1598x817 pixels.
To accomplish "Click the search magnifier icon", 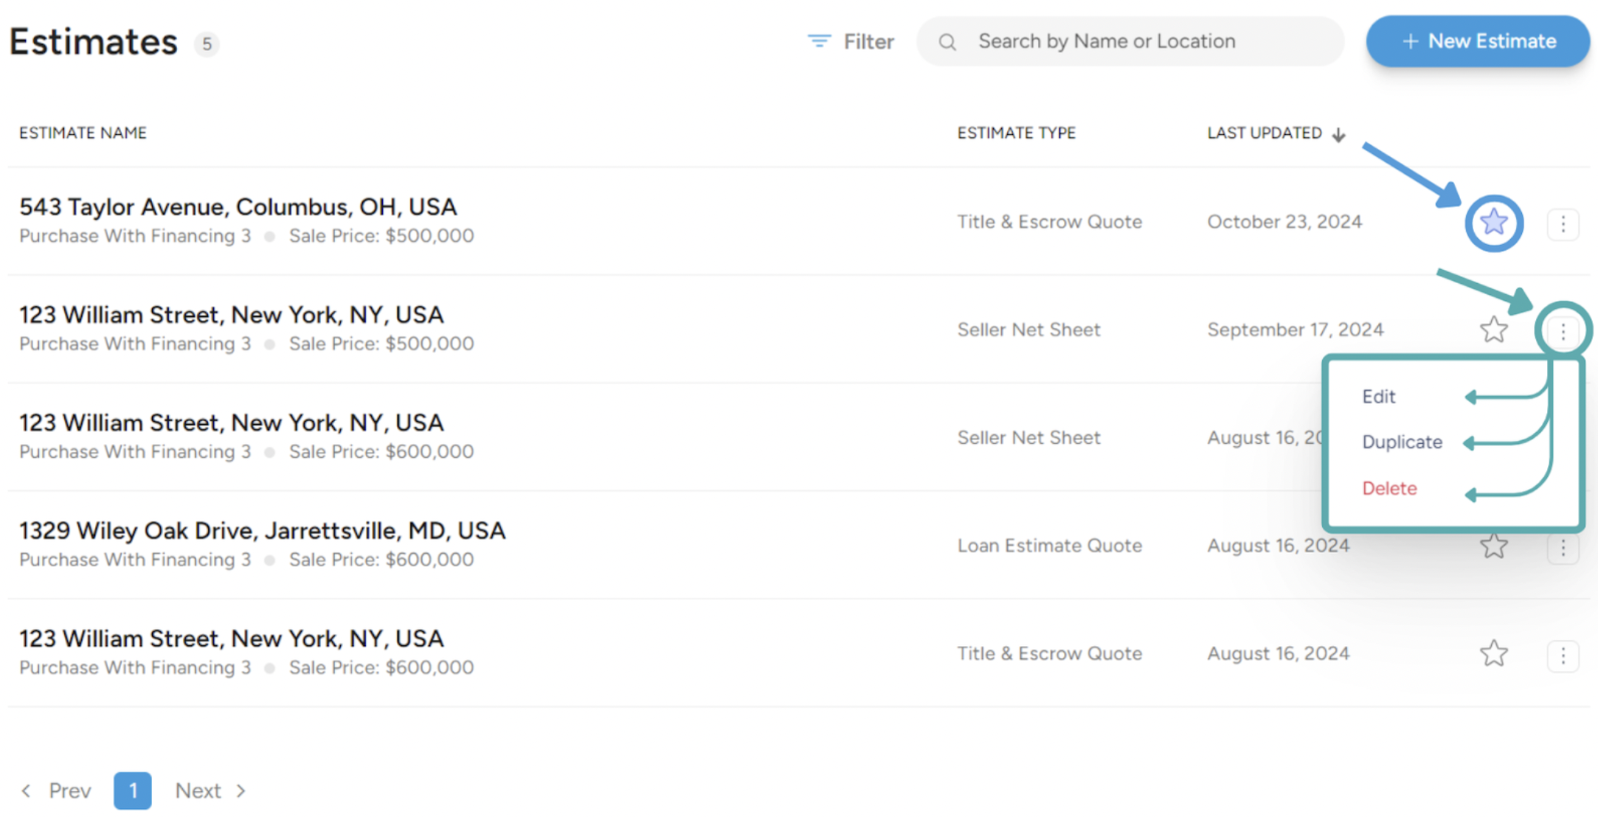I will click(x=947, y=42).
